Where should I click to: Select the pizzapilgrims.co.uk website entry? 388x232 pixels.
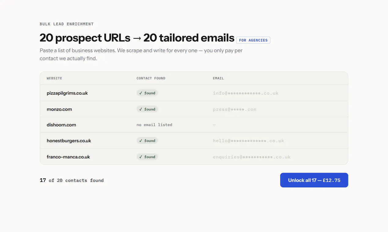tap(67, 93)
